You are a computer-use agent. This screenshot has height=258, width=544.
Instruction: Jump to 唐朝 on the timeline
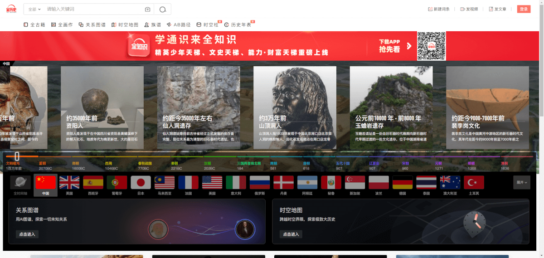coord(306,163)
